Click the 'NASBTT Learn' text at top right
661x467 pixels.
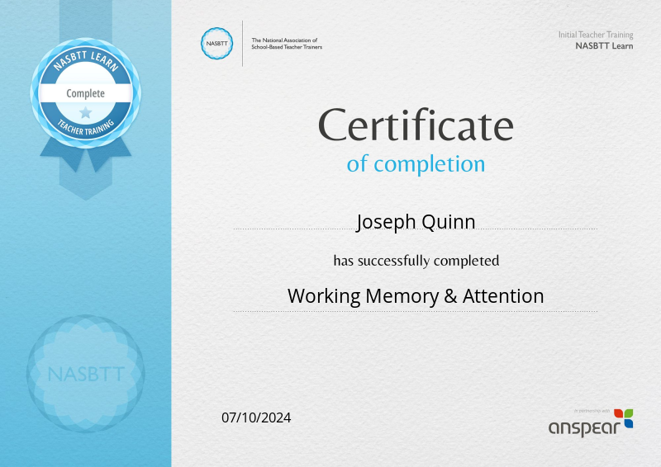(x=604, y=46)
